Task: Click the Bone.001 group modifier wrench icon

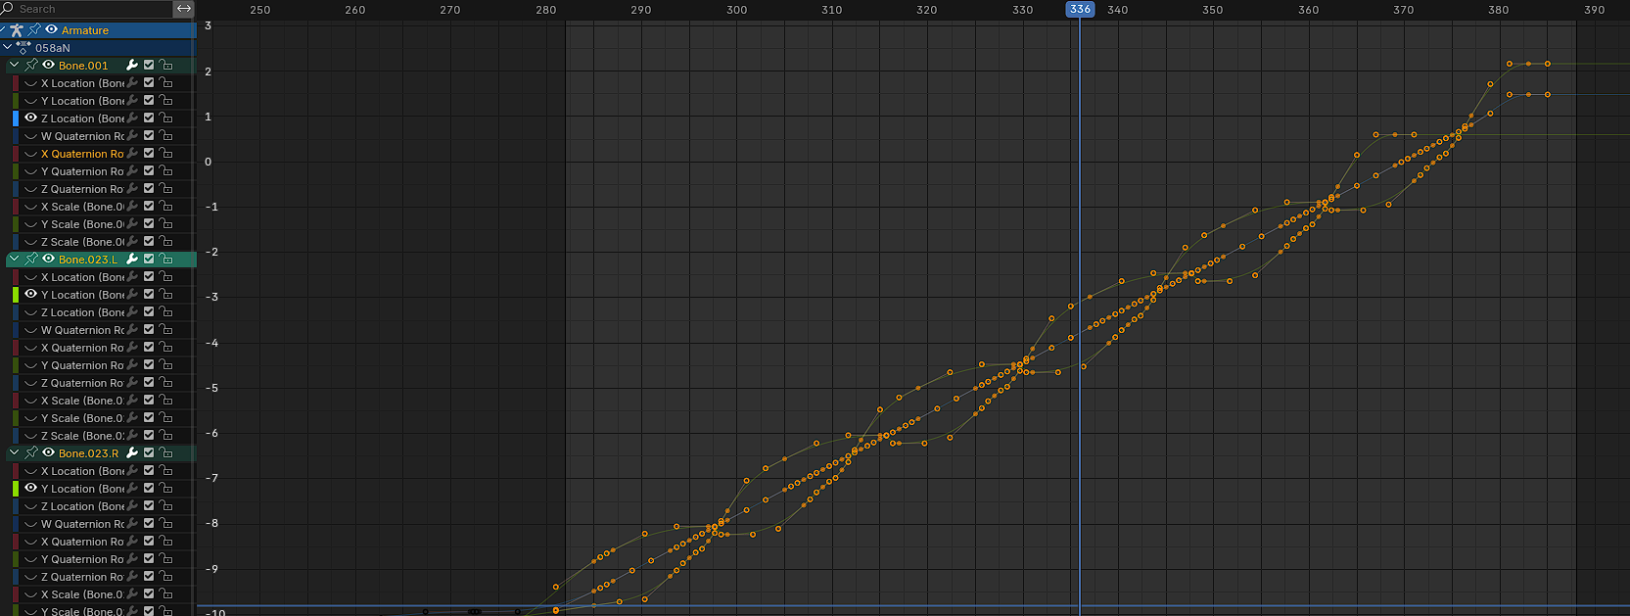Action: (132, 66)
